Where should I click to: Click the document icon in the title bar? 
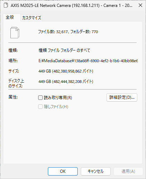tap(6, 5)
